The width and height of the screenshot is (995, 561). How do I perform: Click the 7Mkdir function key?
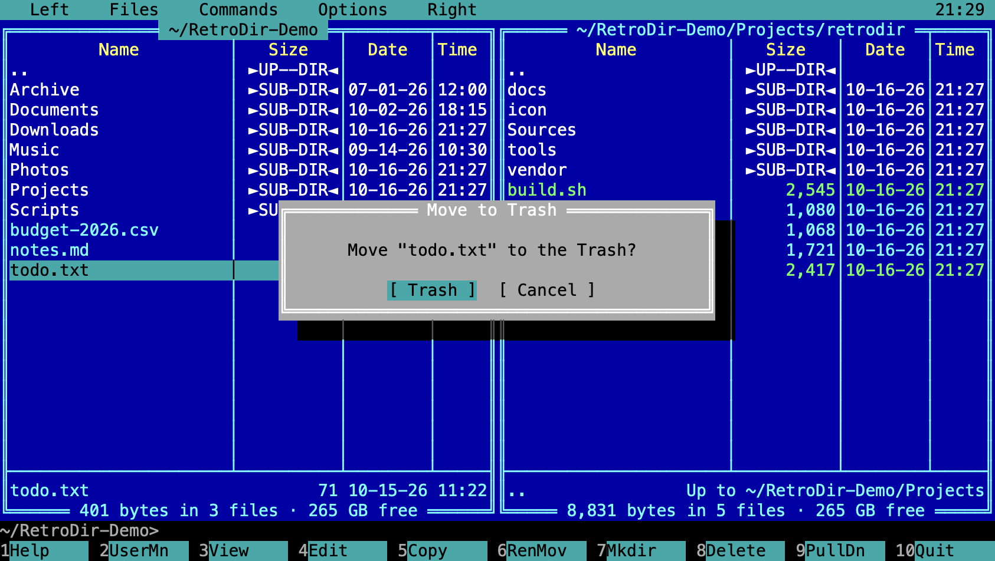click(x=641, y=550)
